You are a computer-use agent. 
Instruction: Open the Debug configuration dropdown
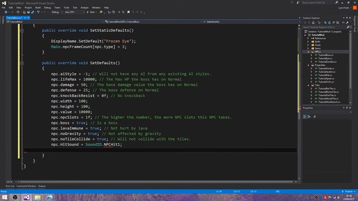pos(56,12)
